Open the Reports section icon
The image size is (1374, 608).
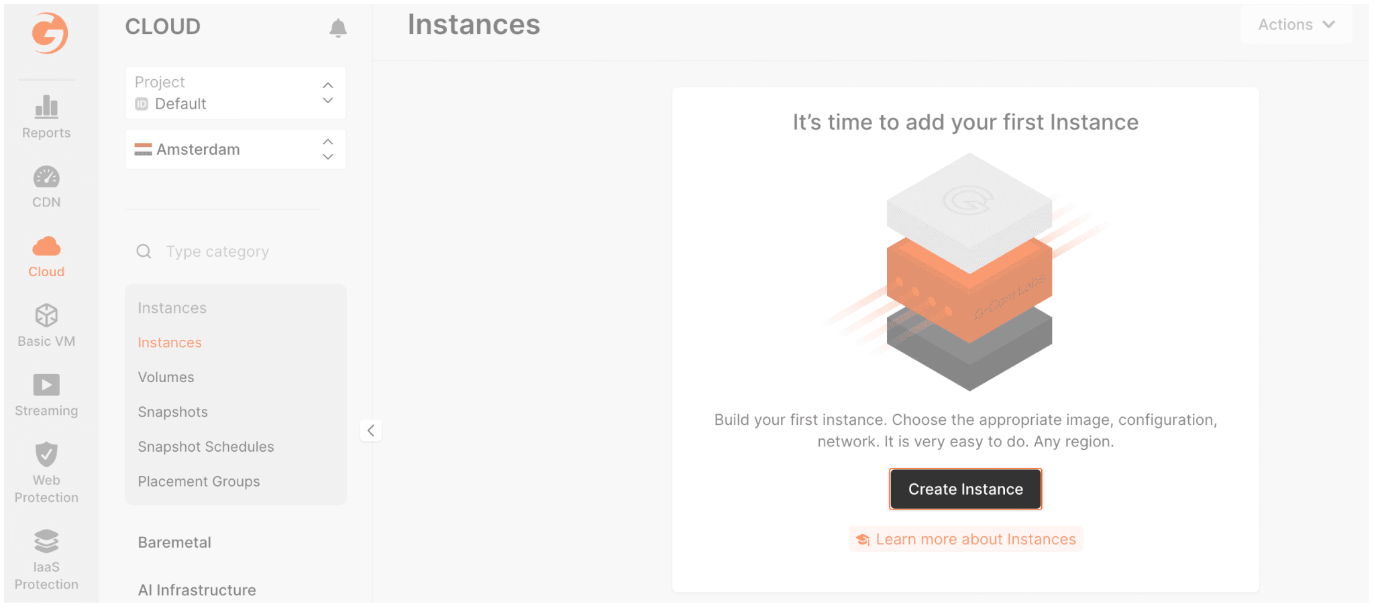[46, 107]
